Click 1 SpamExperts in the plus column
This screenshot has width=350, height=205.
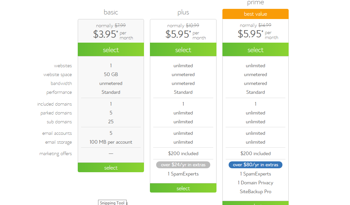[x=183, y=174]
